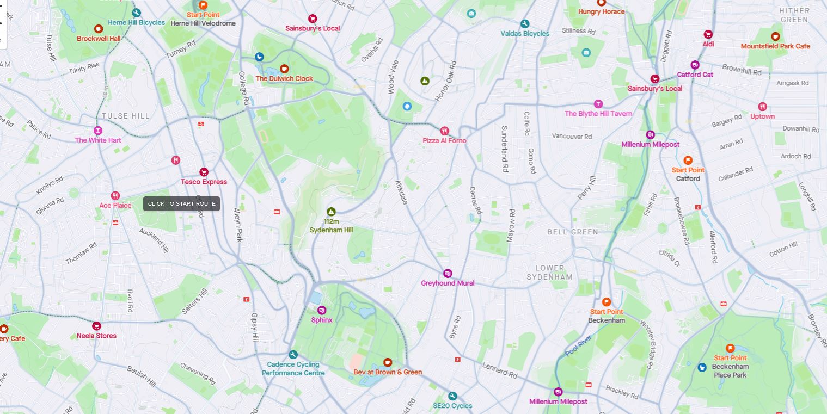Click the Neela Stores shop marker

tap(96, 326)
